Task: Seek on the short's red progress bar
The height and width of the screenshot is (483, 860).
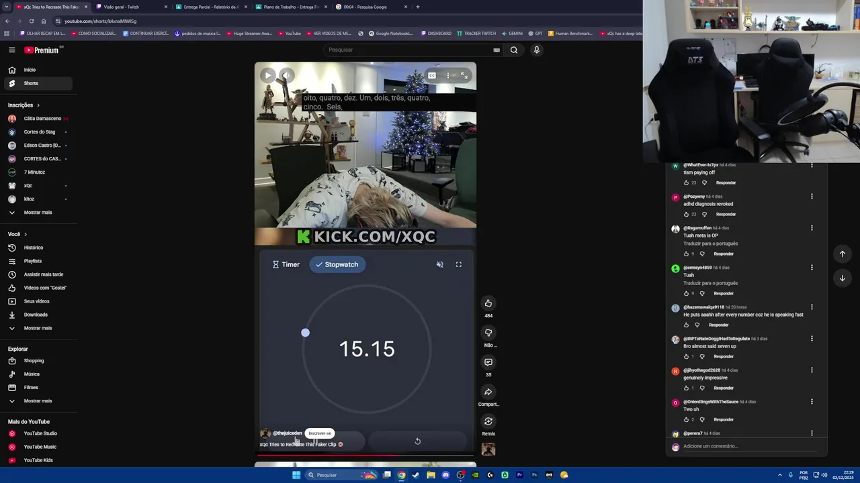Action: (365, 455)
